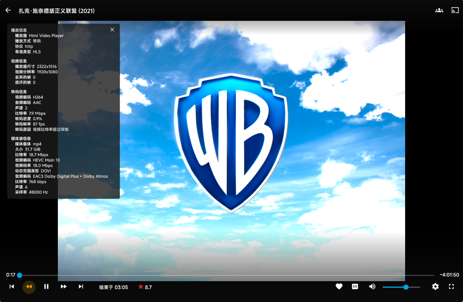Go back using the top-left arrow

[x=8, y=10]
